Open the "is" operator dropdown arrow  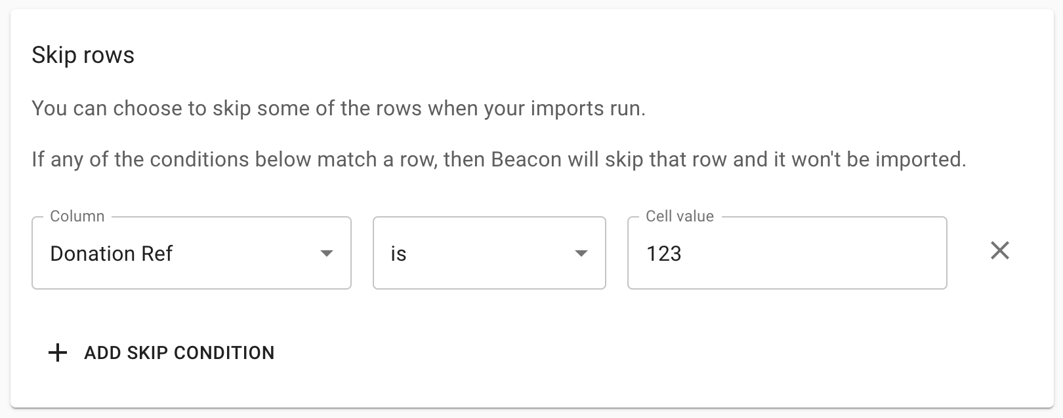click(581, 254)
